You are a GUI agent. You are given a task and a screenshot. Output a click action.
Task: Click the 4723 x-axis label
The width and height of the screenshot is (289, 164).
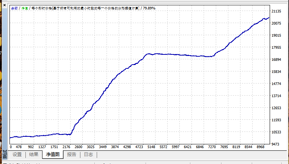(139, 147)
